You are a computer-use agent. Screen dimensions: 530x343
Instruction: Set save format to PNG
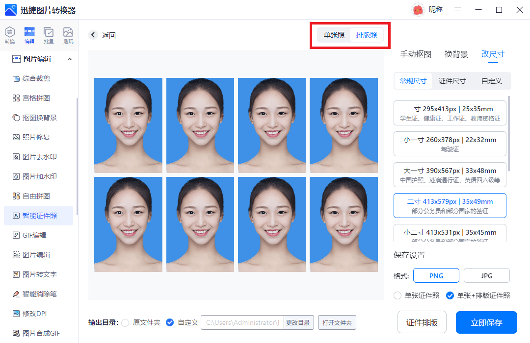436,275
